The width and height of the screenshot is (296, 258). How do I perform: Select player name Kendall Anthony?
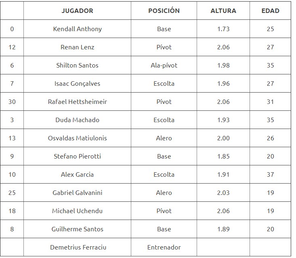point(78,29)
